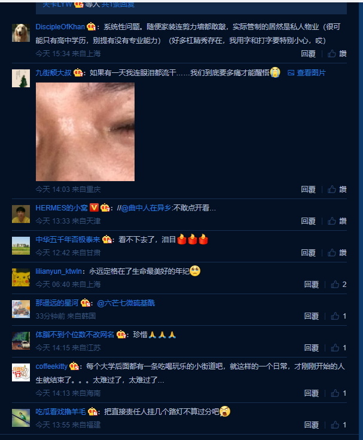Tap thumbs-up on lilianyun_ktwln's comment
The width and height of the screenshot is (363, 440).
click(335, 285)
